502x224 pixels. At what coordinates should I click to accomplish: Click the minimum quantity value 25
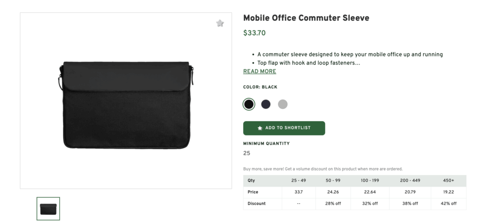247,153
